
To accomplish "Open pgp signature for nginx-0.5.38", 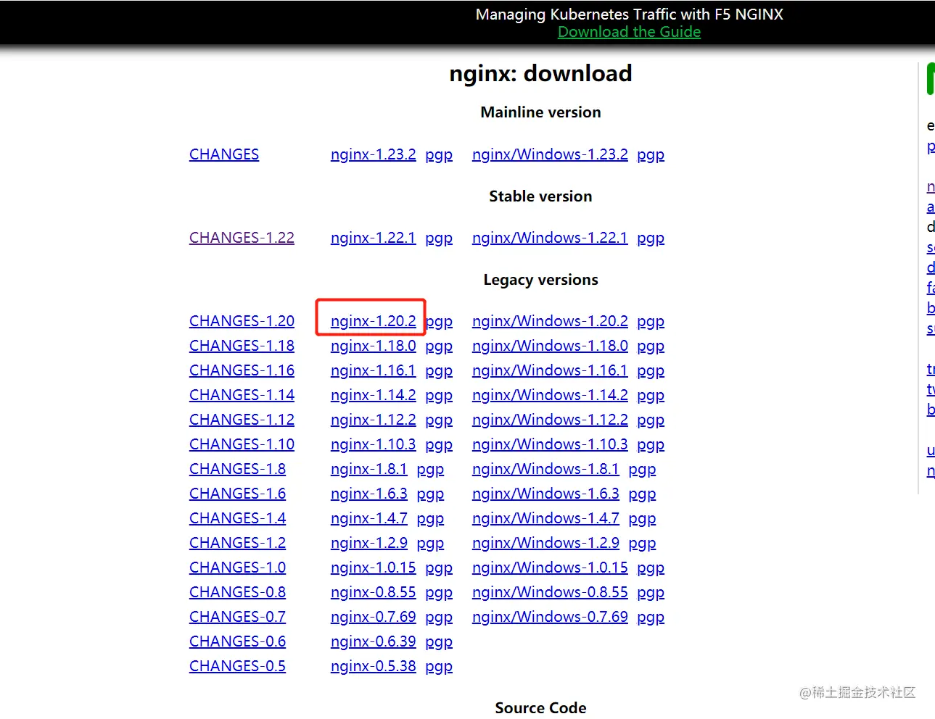I will 439,667.
